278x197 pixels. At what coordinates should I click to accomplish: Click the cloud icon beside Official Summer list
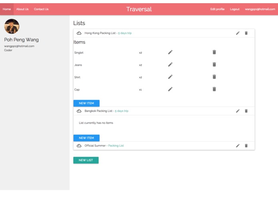tap(79, 146)
